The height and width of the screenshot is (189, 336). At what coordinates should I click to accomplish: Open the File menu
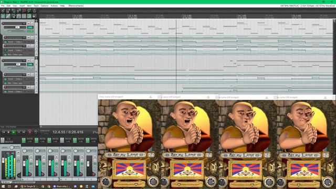point(3,6)
